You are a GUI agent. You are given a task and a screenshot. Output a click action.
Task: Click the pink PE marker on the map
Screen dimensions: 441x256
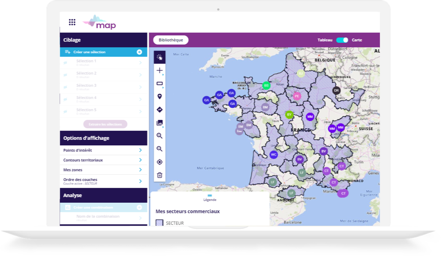297,96
